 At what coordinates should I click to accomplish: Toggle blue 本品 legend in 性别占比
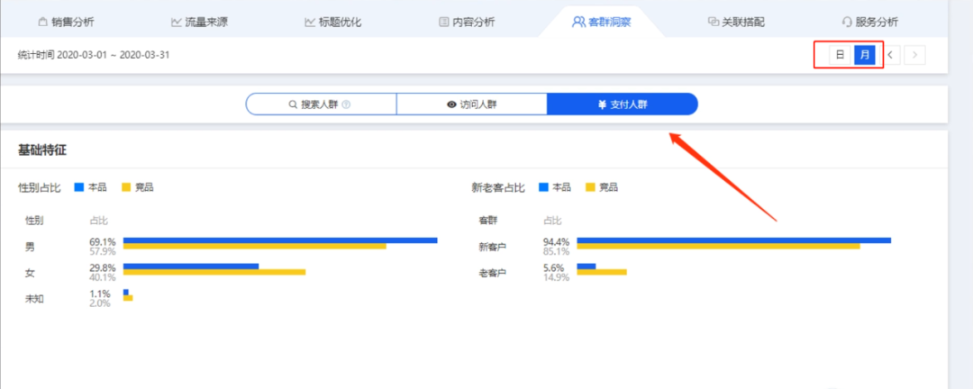coord(91,187)
